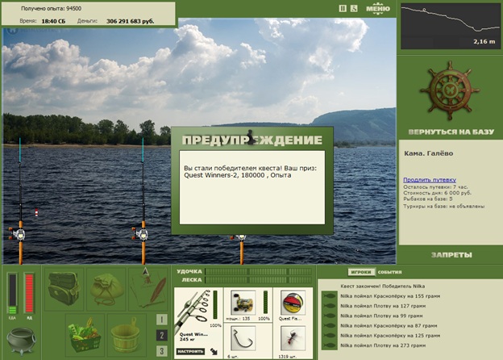Click the S icon beside pause button
Screen dimensions: 503x360
pos(354,9)
